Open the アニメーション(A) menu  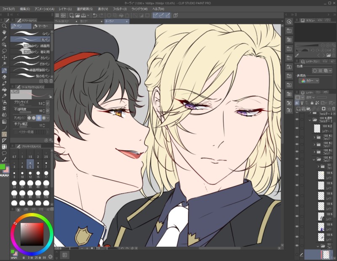(45, 9)
